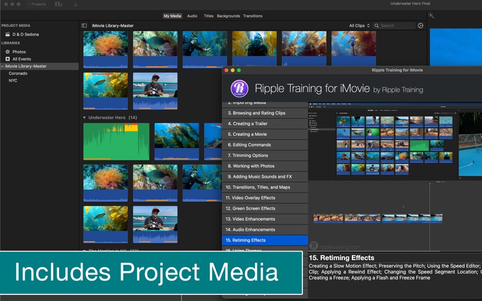
Task: Click the iMovie Library-Master browser title
Action: click(x=113, y=25)
